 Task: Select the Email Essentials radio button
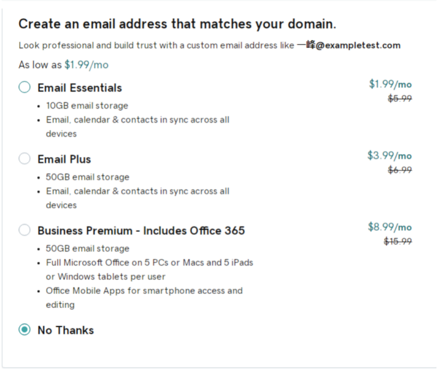coord(24,87)
